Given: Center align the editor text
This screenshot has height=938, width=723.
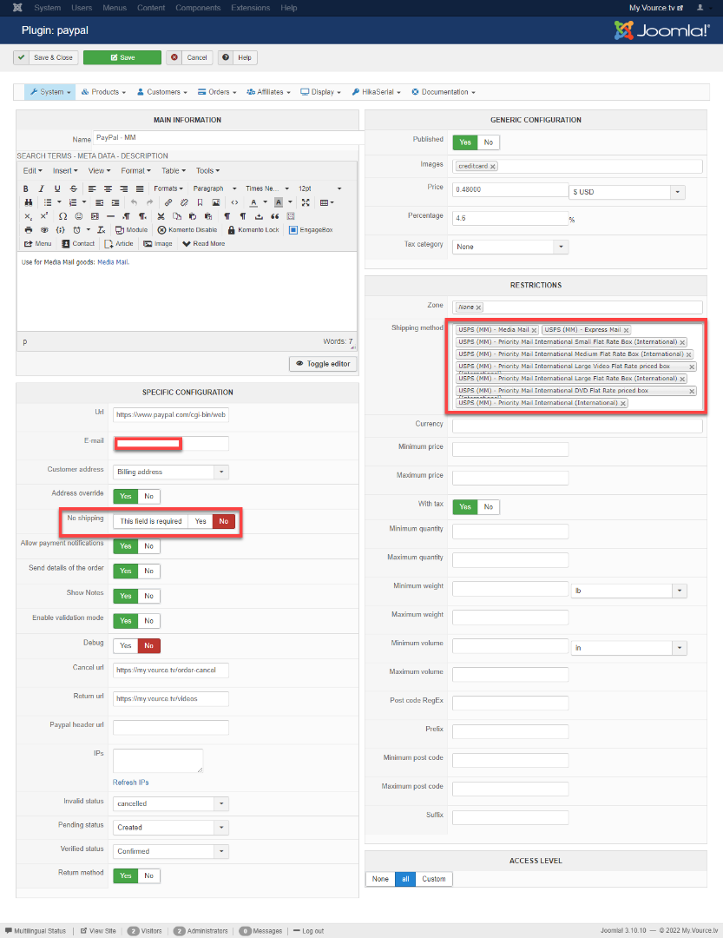Looking at the screenshot, I should (x=108, y=188).
